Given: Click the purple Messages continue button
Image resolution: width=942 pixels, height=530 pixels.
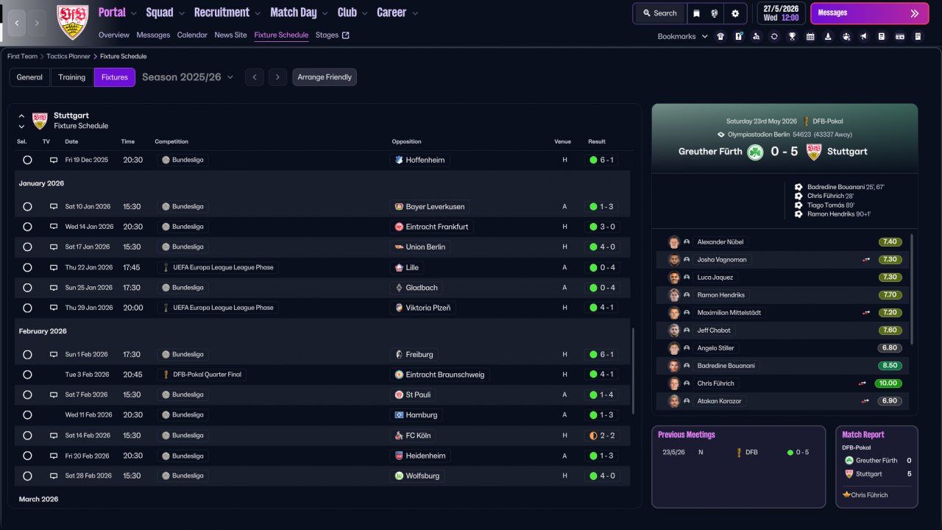Looking at the screenshot, I should pyautogui.click(x=870, y=13).
